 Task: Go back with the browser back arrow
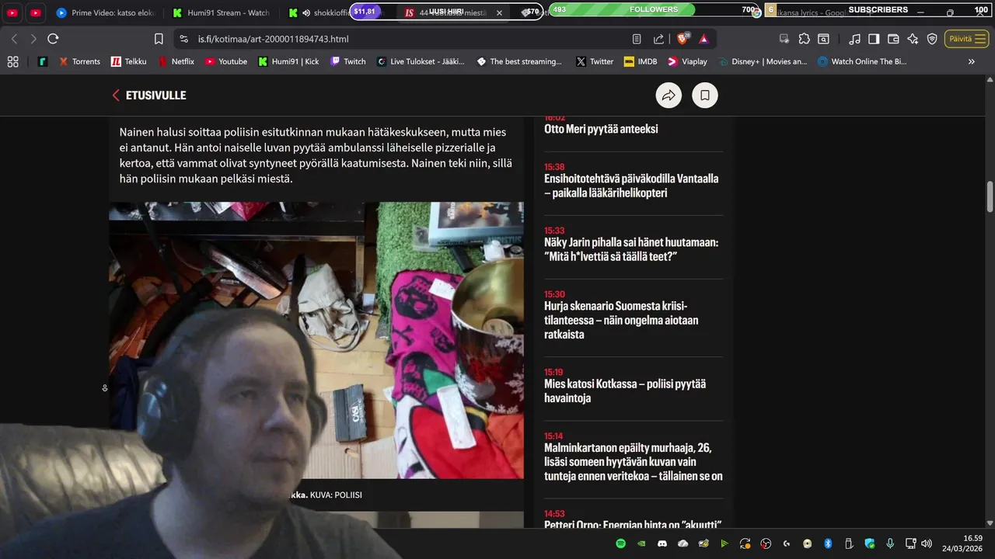pos(14,39)
